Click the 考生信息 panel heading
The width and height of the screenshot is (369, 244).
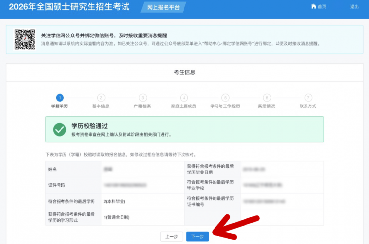[184, 72]
